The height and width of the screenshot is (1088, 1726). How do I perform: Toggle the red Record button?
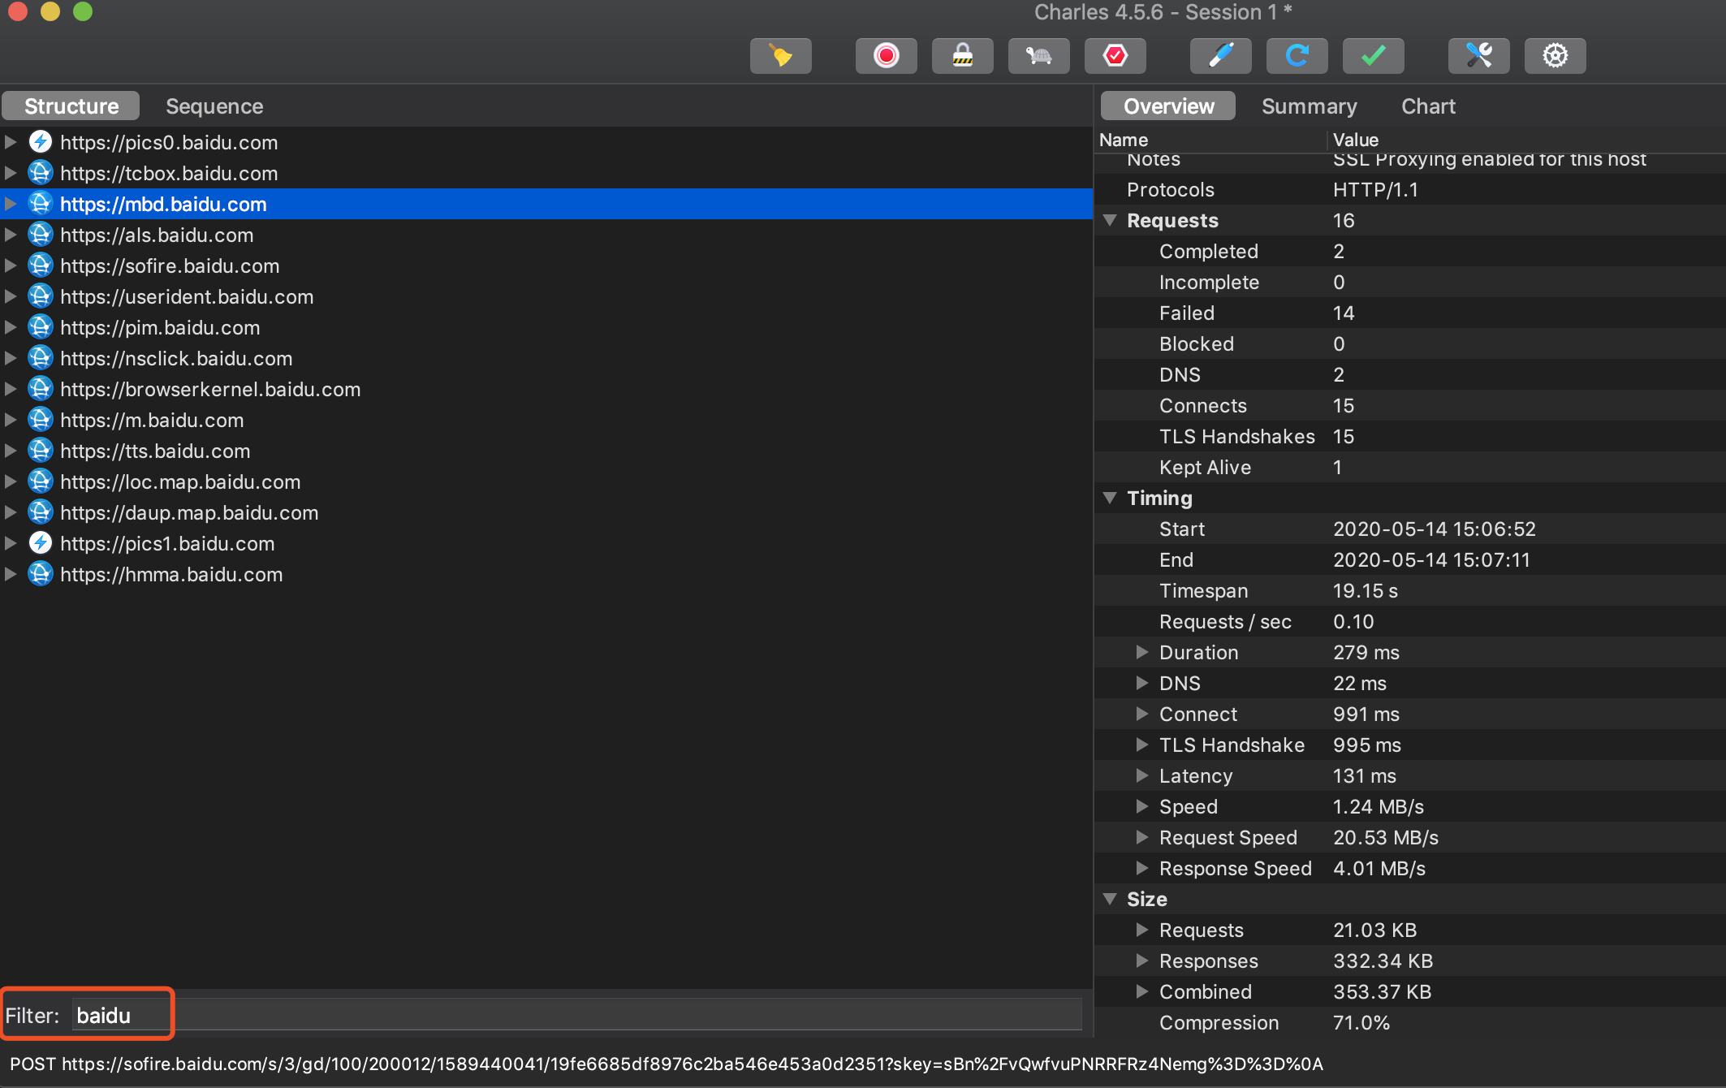point(886,56)
